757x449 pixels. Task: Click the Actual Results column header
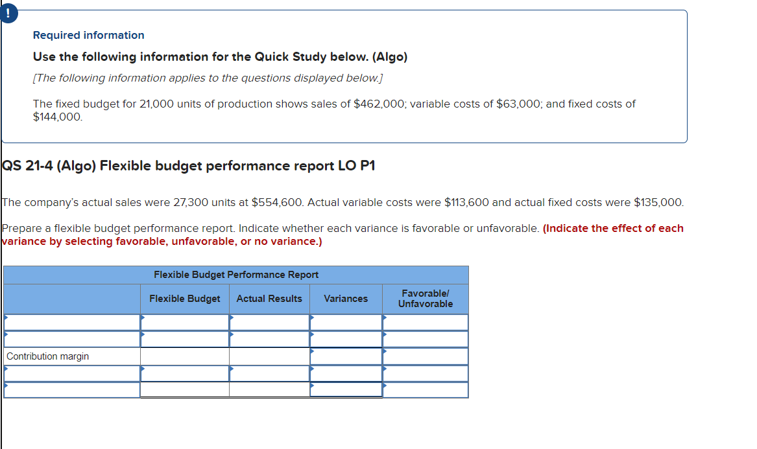pyautogui.click(x=269, y=299)
